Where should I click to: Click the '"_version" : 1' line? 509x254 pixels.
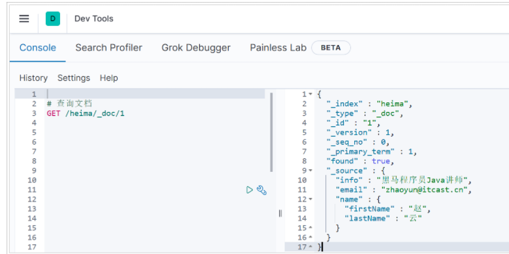tap(360, 132)
